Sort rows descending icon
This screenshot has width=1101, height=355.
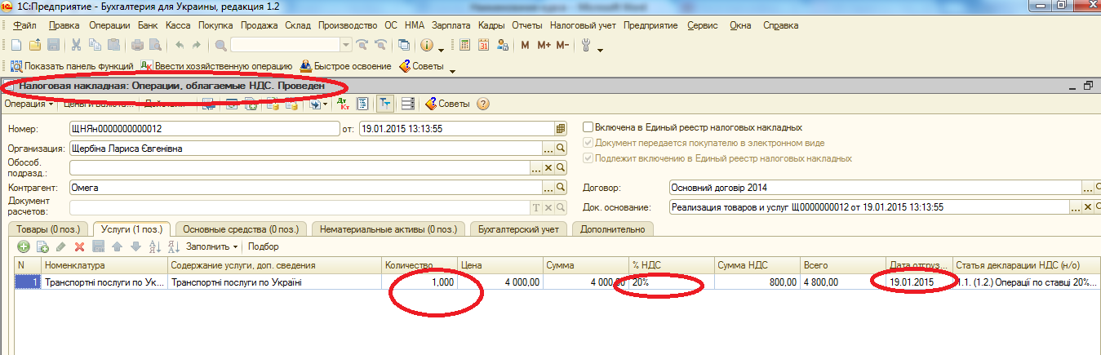(x=172, y=246)
